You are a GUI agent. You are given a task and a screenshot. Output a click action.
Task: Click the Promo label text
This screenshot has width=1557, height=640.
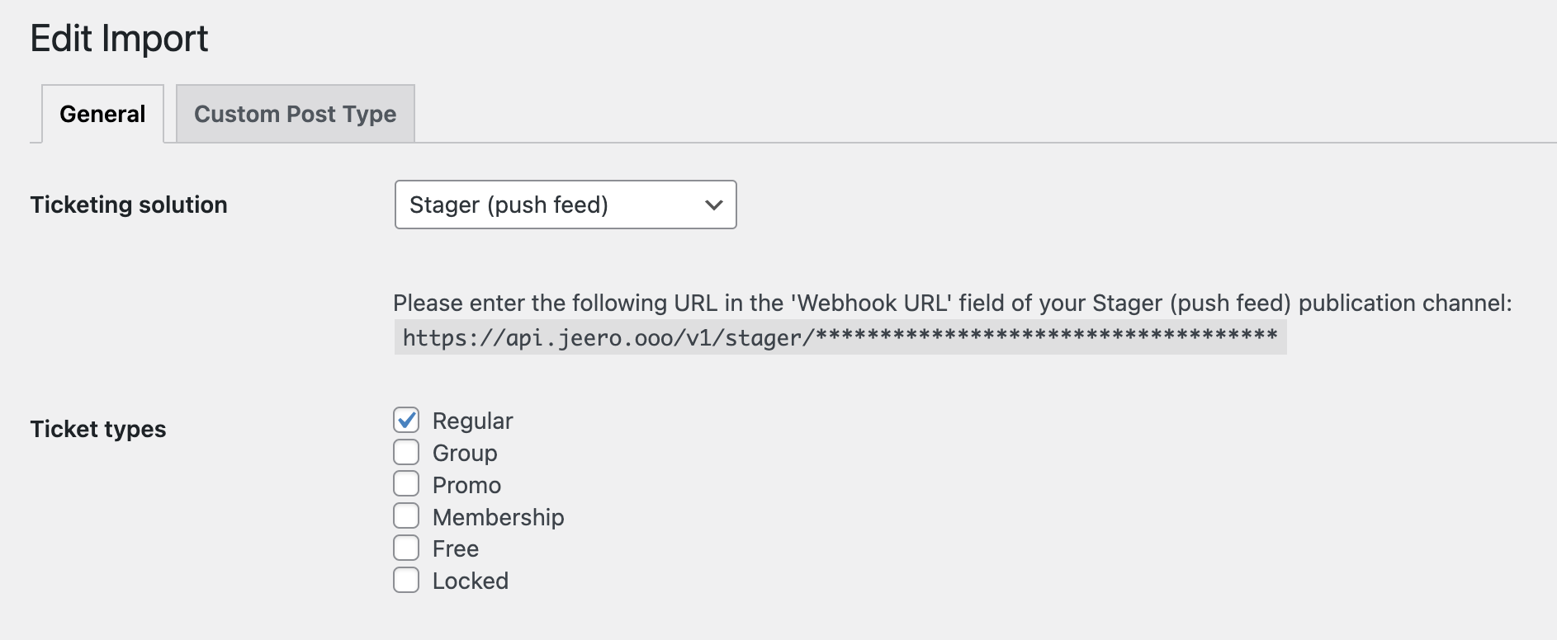[466, 485]
